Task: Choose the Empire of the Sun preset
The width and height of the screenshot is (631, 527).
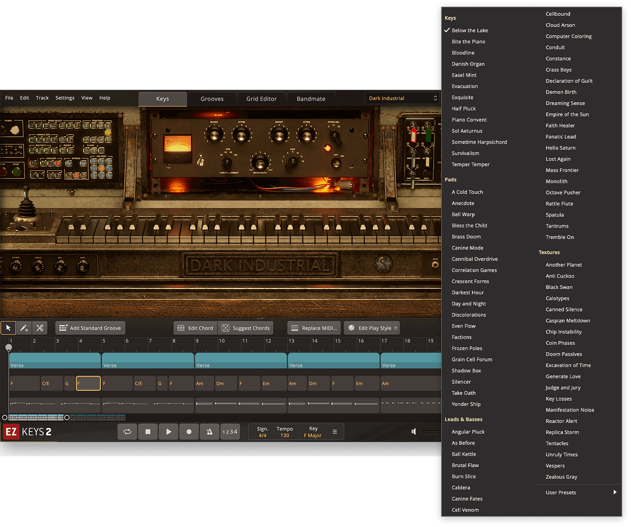Action: click(567, 114)
